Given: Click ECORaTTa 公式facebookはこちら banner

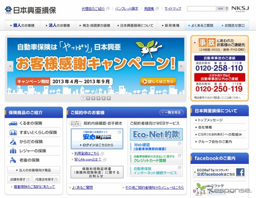Looking at the screenshot, I should (220, 172).
